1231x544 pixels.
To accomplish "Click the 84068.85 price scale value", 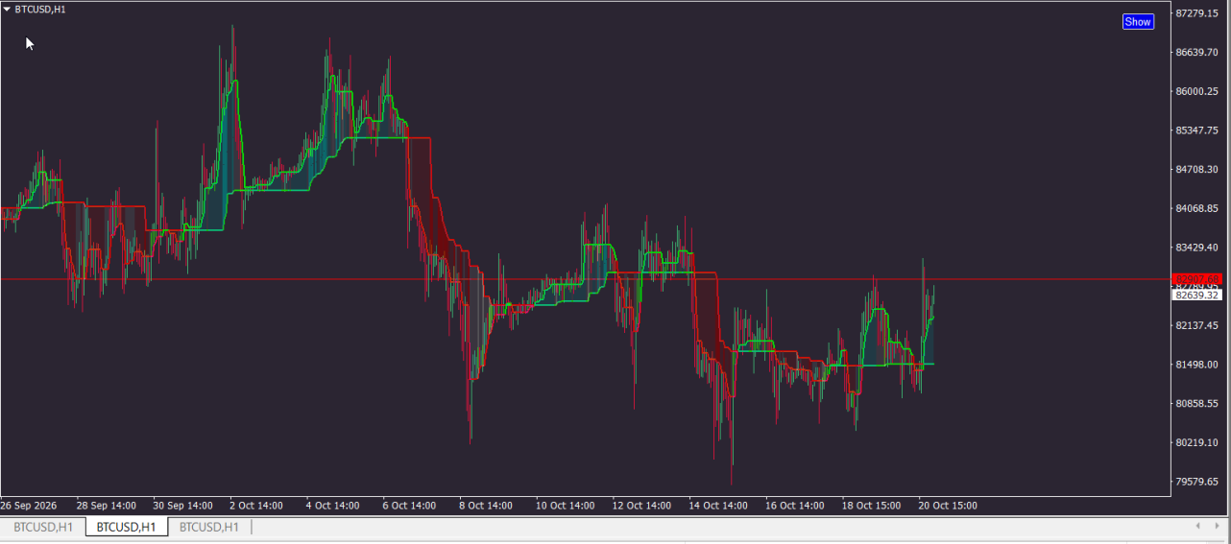I will click(x=1196, y=208).
